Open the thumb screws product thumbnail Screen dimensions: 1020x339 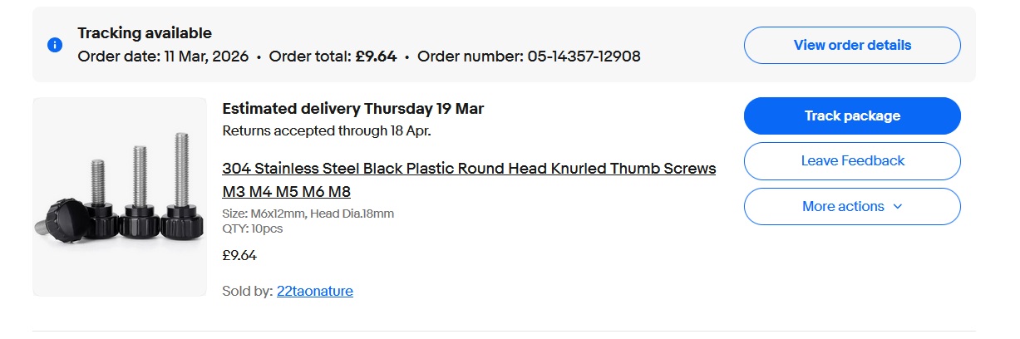click(120, 197)
